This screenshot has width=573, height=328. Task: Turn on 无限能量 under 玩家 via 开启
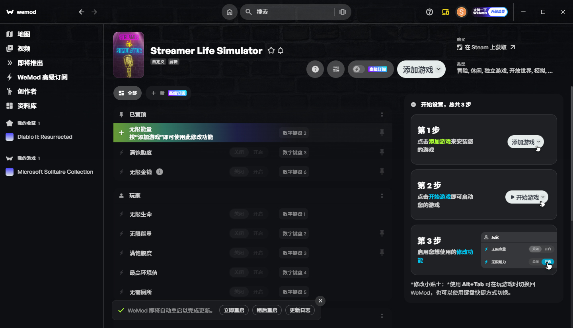point(258,233)
